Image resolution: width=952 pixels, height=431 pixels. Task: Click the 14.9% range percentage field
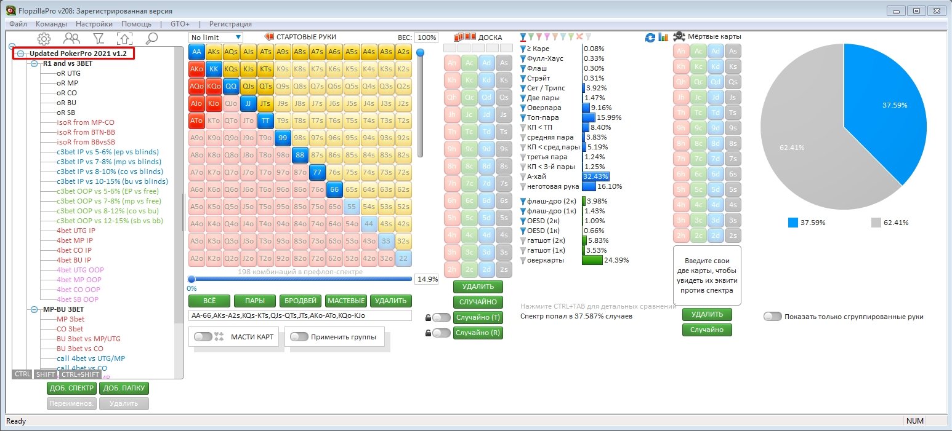pyautogui.click(x=426, y=279)
